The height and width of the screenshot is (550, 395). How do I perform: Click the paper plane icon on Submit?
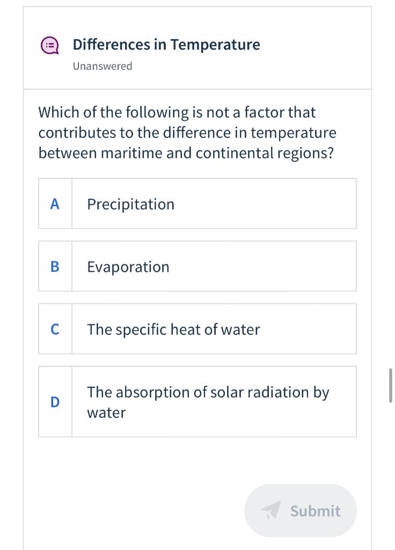272,510
